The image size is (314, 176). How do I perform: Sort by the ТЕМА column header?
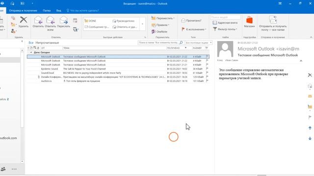[x=114, y=48]
